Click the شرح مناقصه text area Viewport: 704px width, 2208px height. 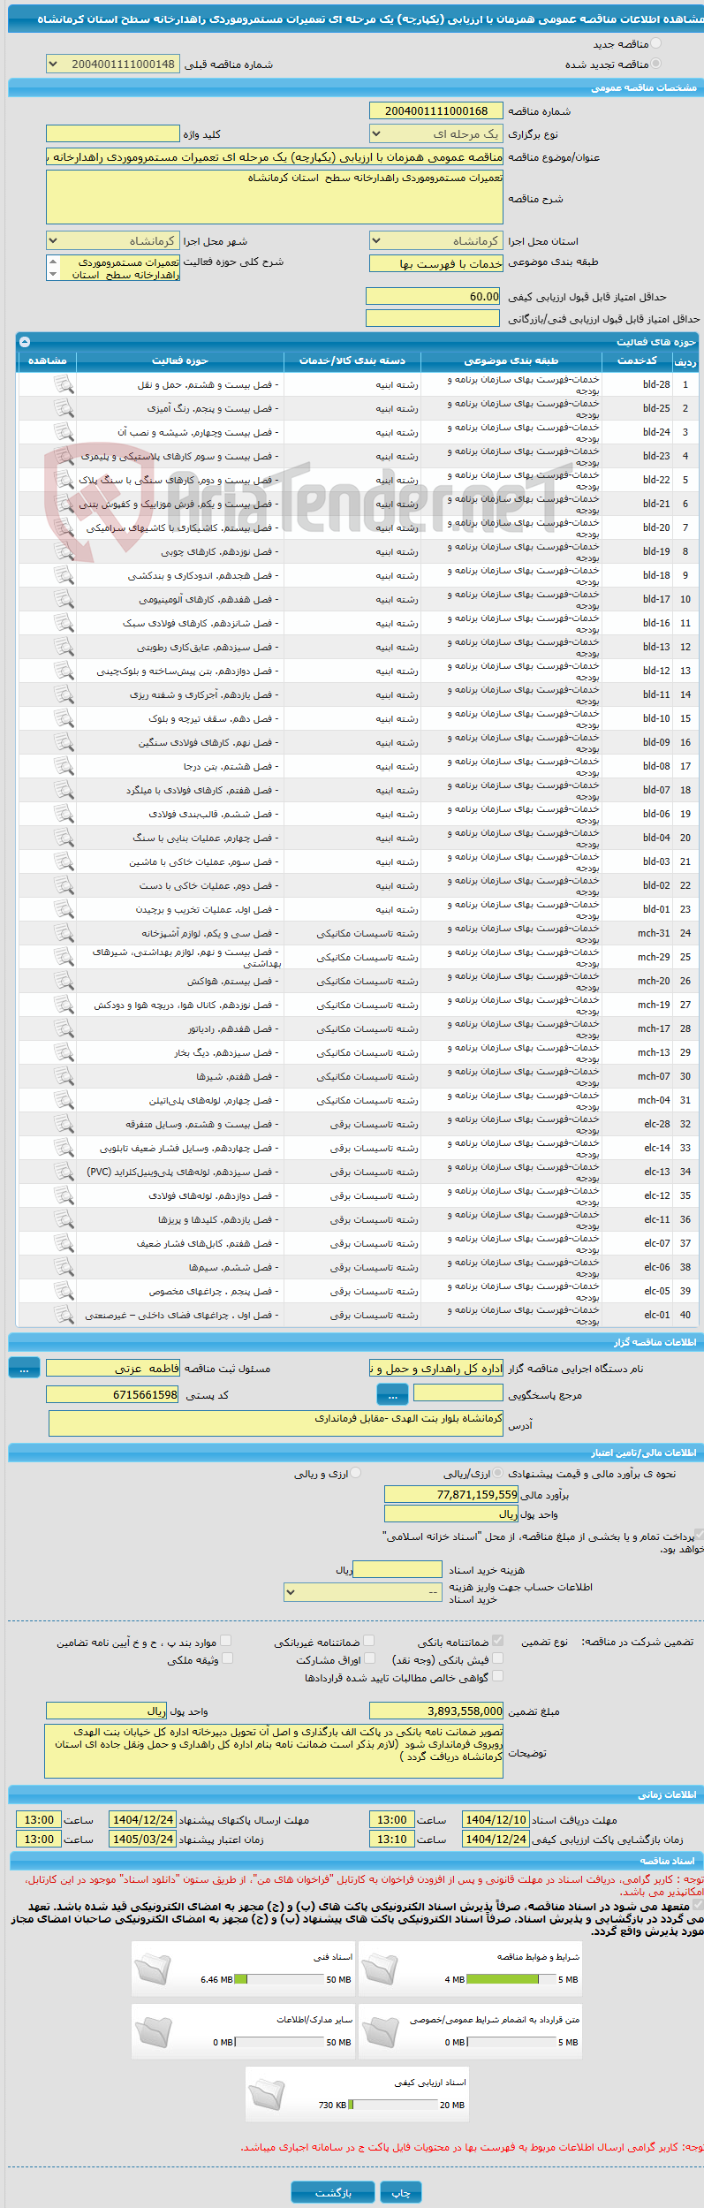274,197
